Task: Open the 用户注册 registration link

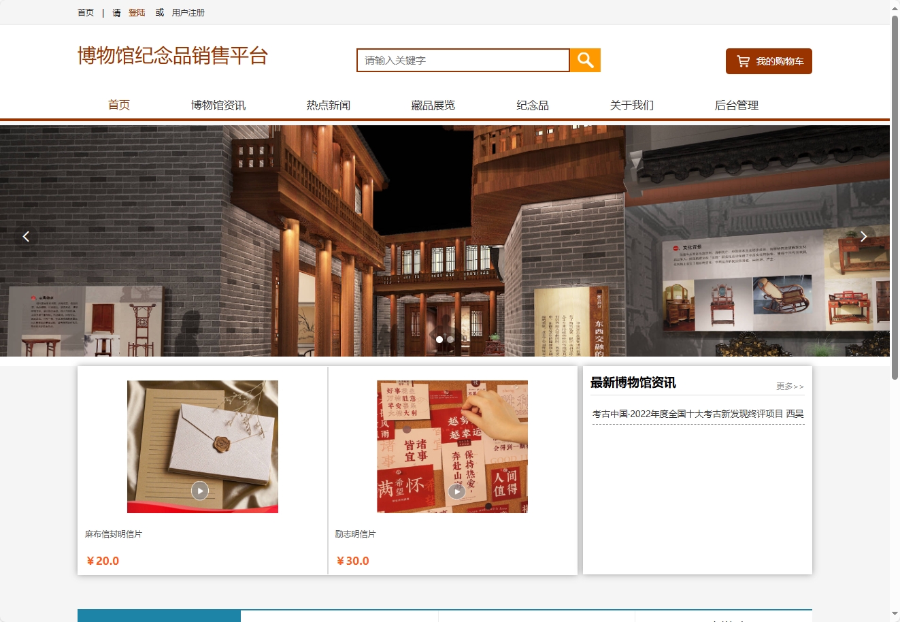Action: click(187, 12)
